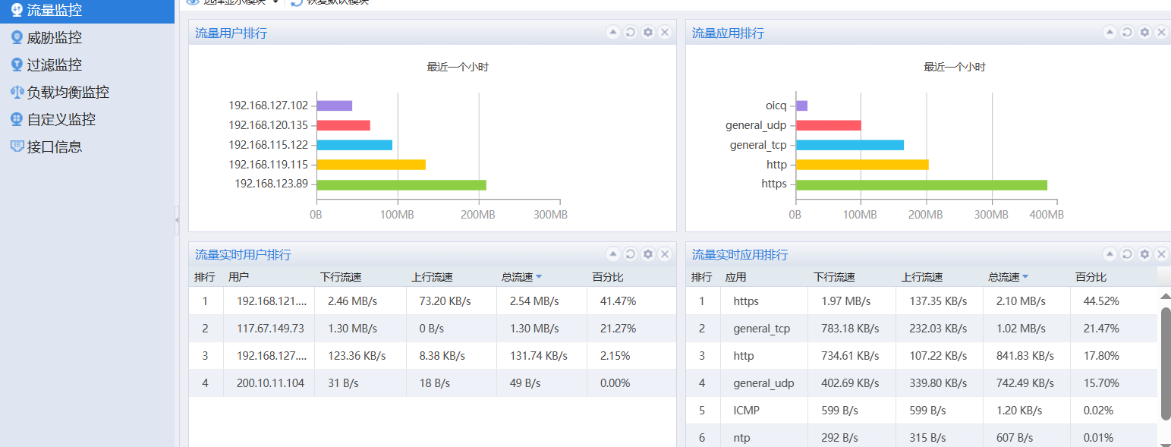This screenshot has width=1171, height=447.
Task: Collapse the 流量实时用户排行 panel
Action: [612, 253]
